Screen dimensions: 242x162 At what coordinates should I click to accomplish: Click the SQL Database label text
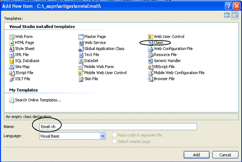(27, 61)
